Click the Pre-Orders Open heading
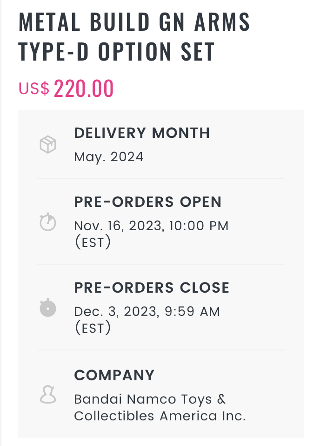The width and height of the screenshot is (320, 446). [147, 202]
